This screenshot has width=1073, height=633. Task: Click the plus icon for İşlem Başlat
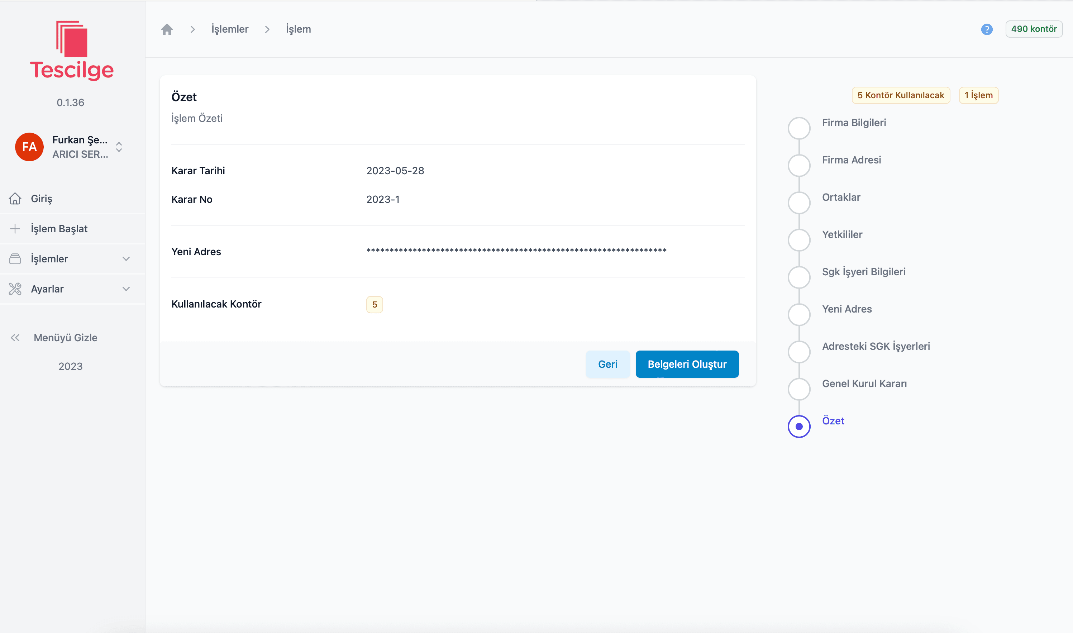(15, 229)
